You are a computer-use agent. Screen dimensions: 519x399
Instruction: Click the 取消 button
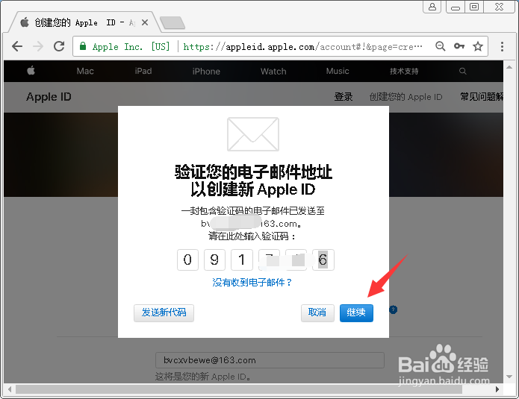tap(317, 312)
